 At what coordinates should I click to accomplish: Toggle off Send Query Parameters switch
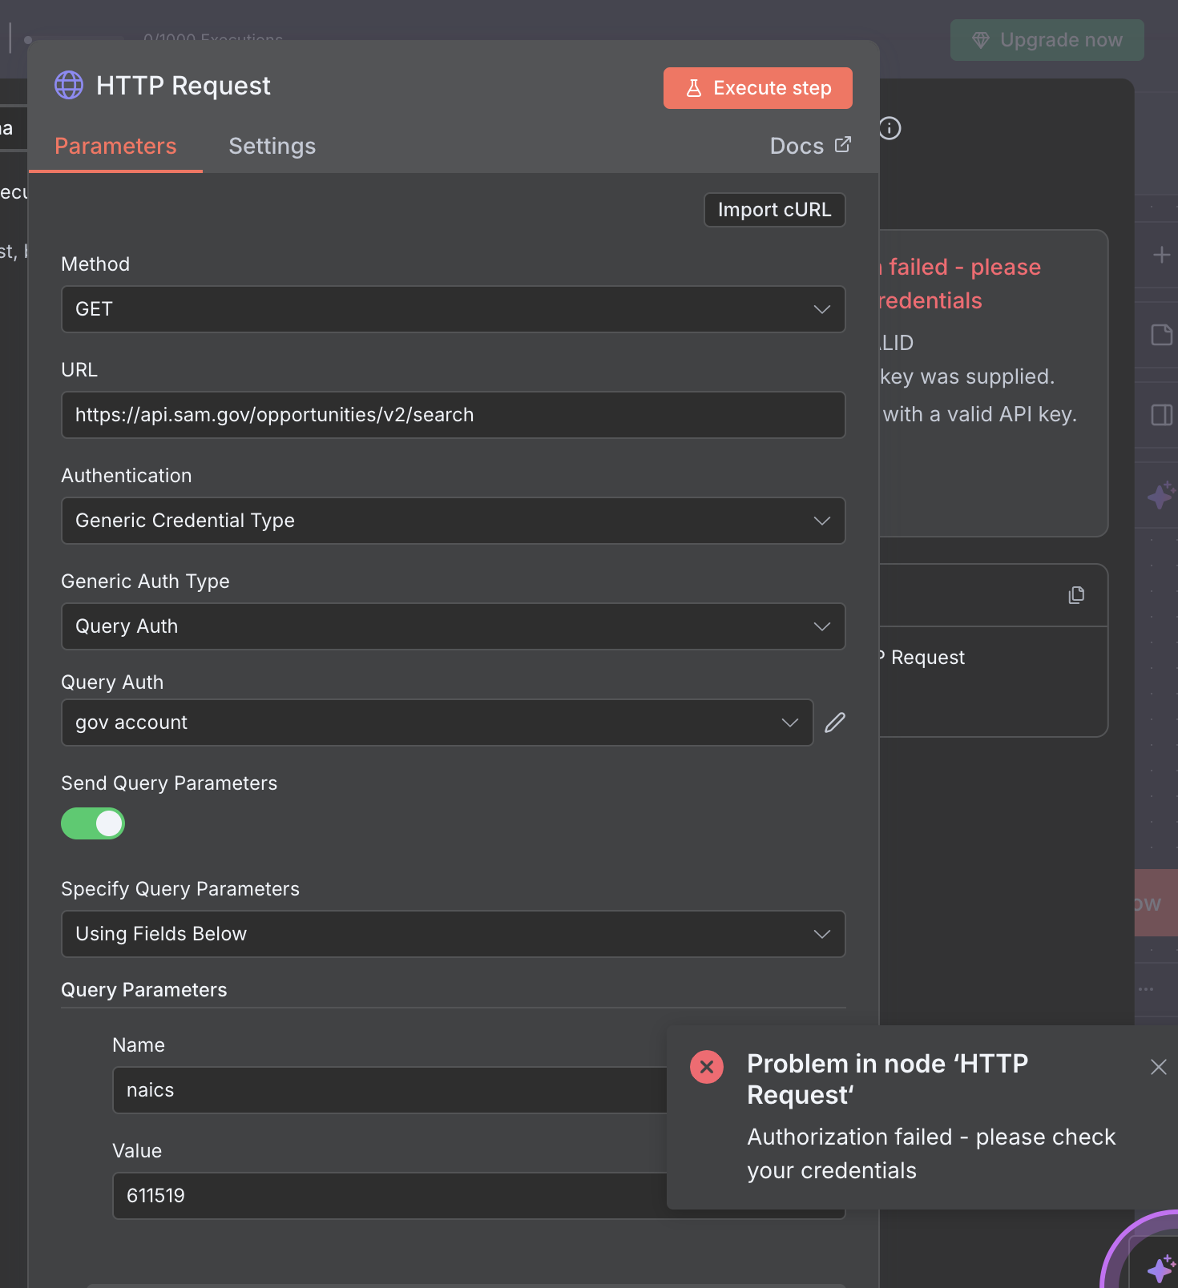coord(93,823)
